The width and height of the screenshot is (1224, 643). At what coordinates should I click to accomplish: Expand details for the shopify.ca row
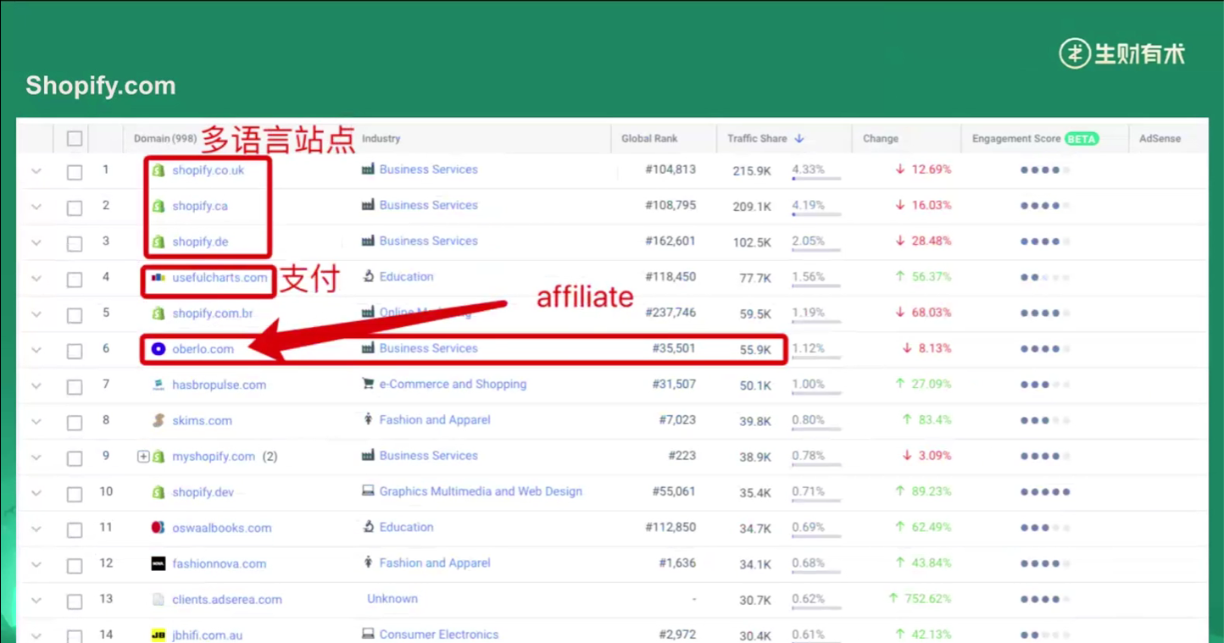[36, 207]
